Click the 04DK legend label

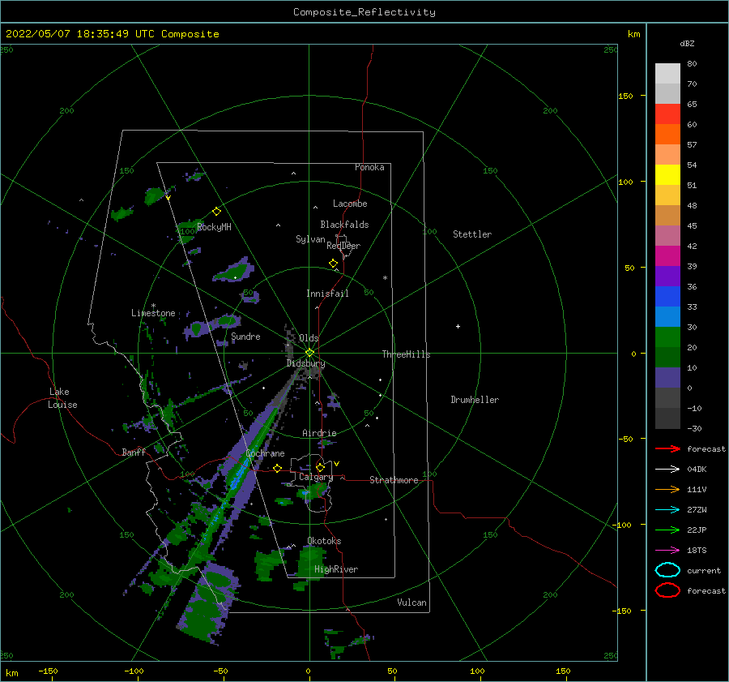pos(697,470)
